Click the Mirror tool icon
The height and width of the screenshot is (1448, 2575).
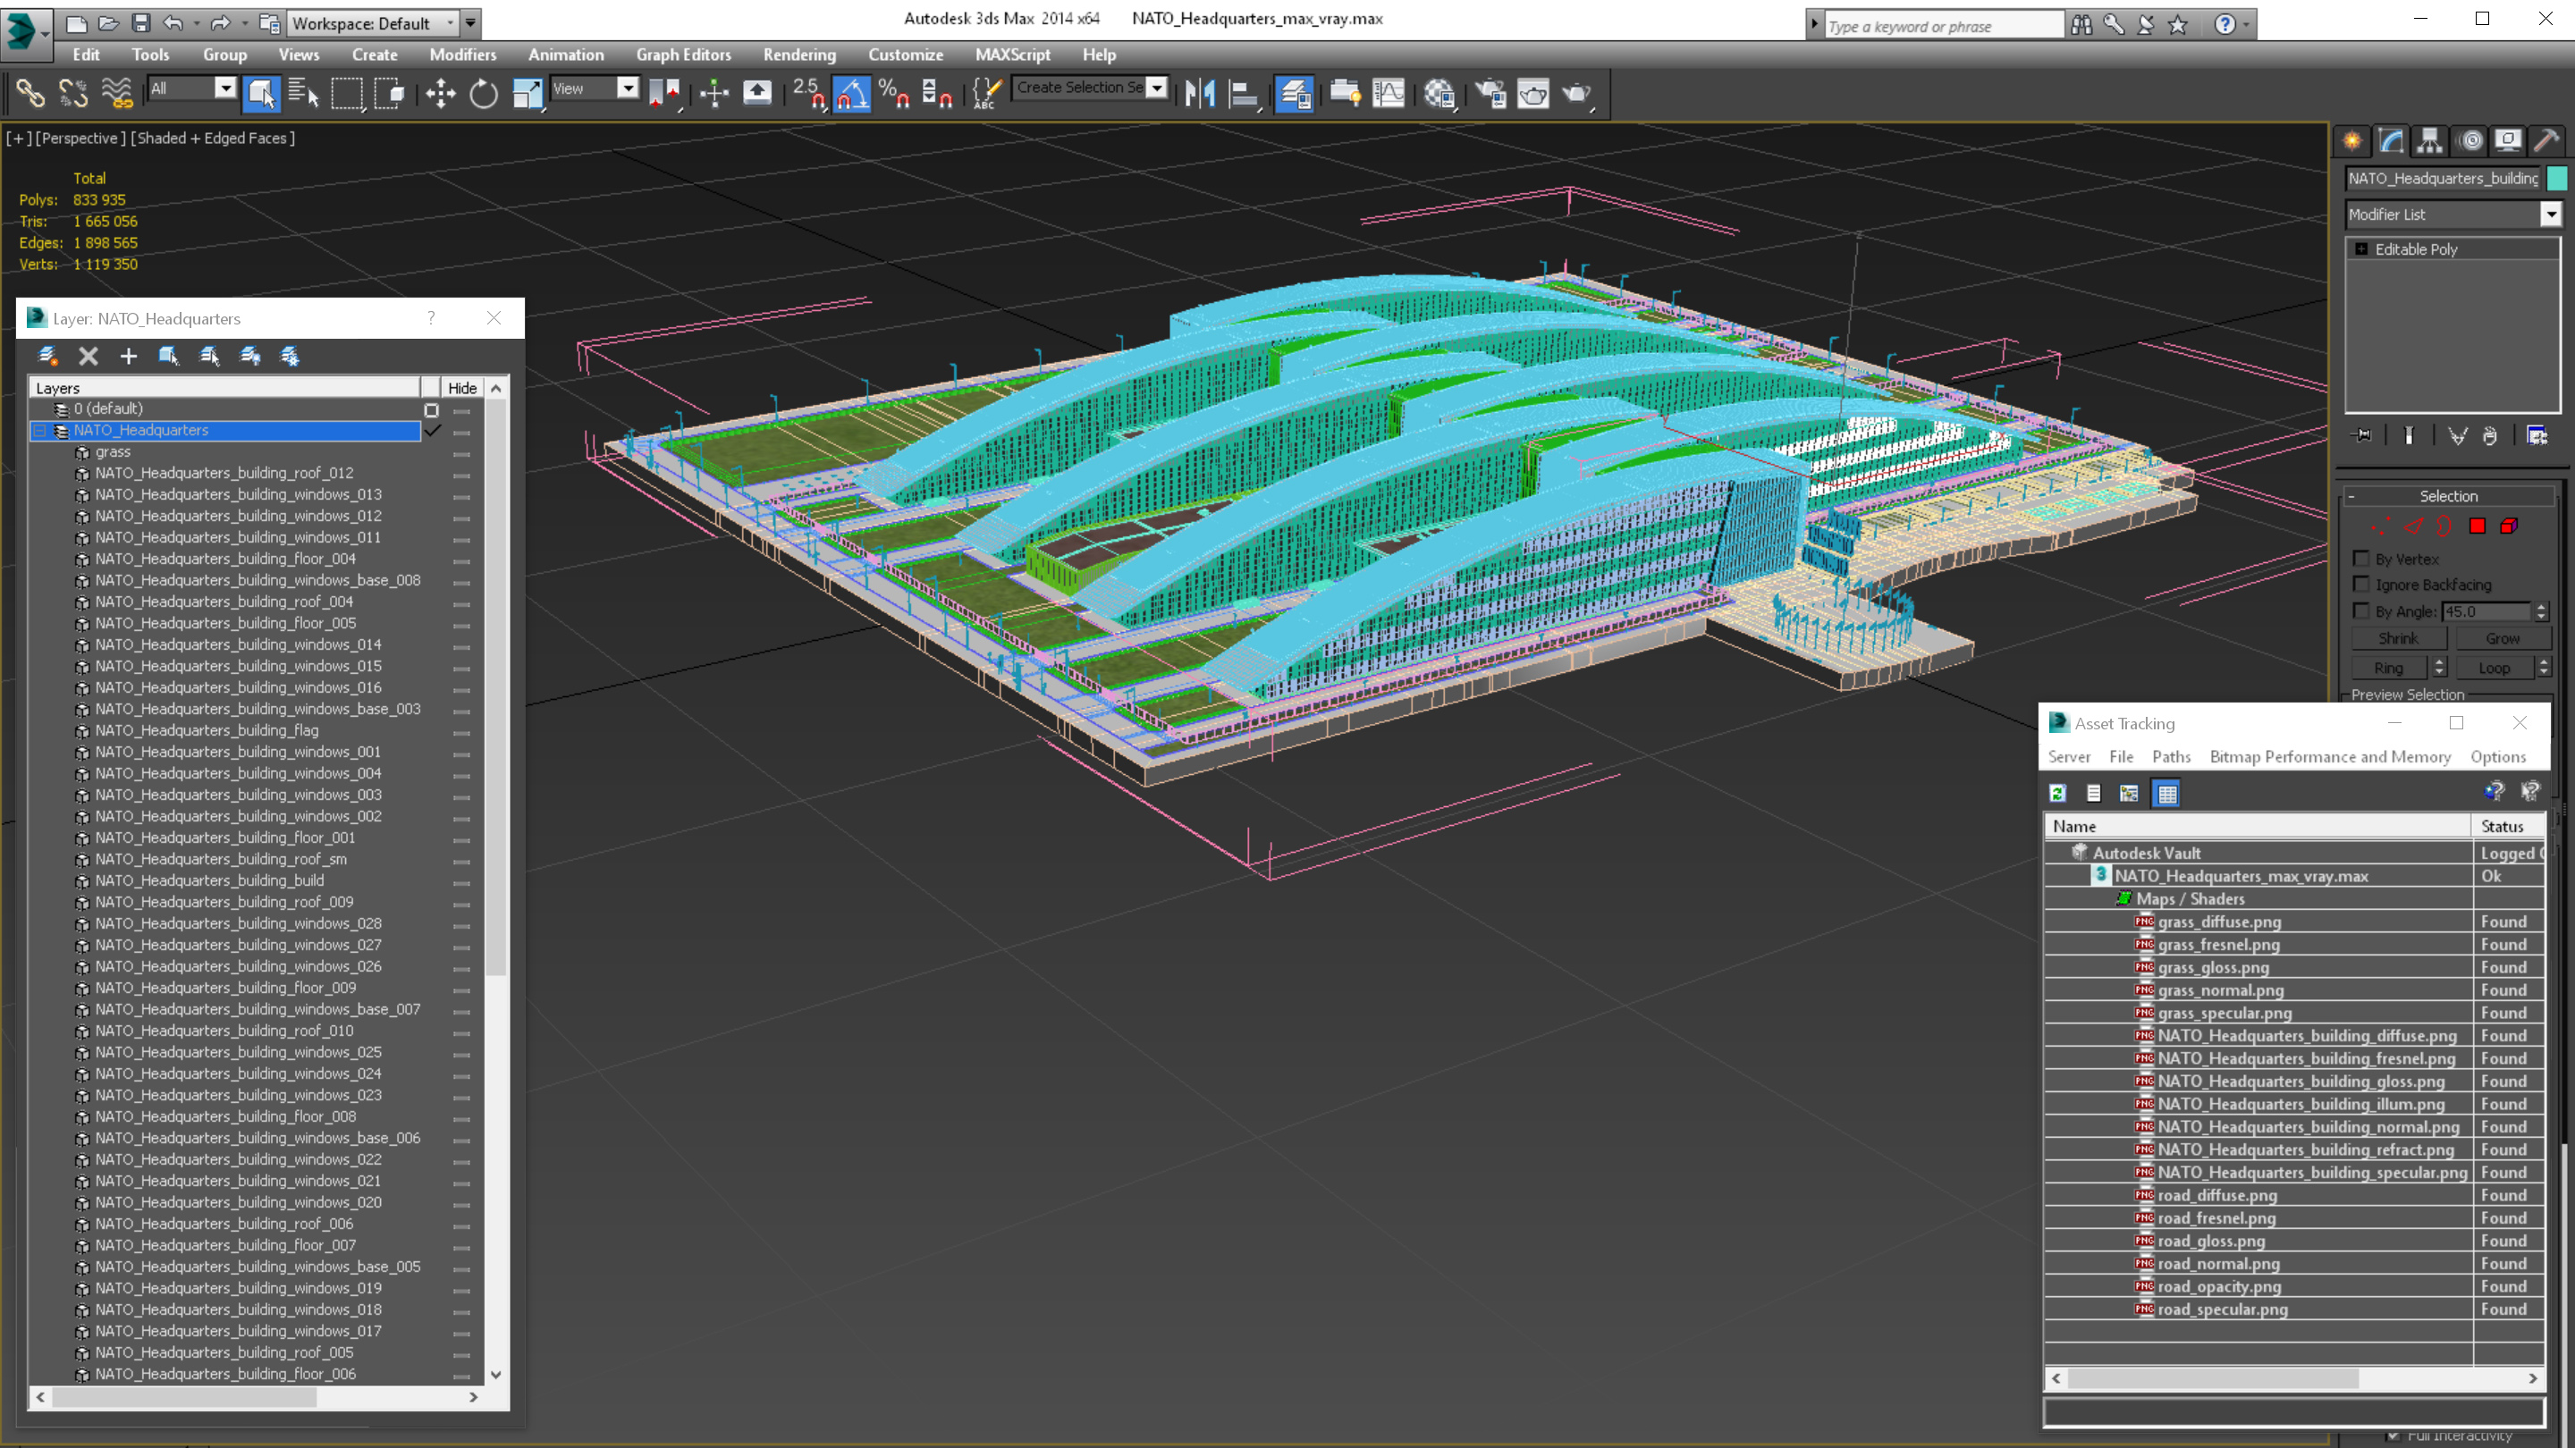coord(1200,93)
